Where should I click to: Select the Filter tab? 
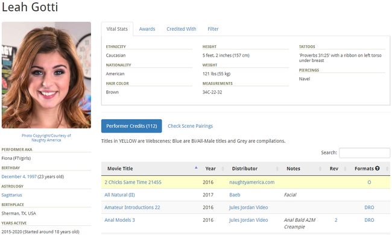pos(213,29)
